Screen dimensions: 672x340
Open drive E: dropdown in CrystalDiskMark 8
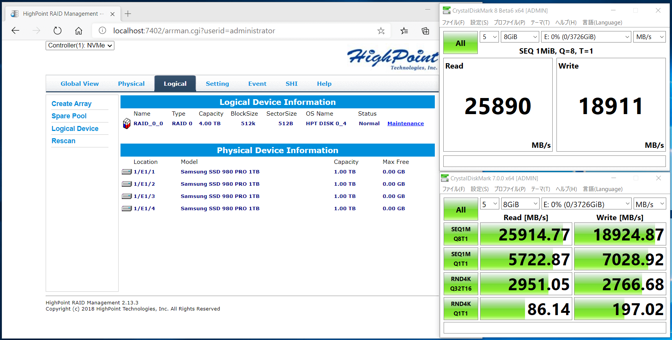click(586, 37)
